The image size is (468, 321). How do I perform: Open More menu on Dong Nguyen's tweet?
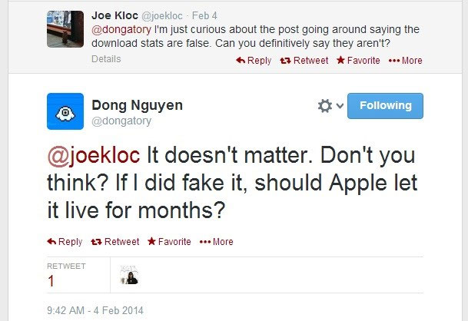coord(217,241)
